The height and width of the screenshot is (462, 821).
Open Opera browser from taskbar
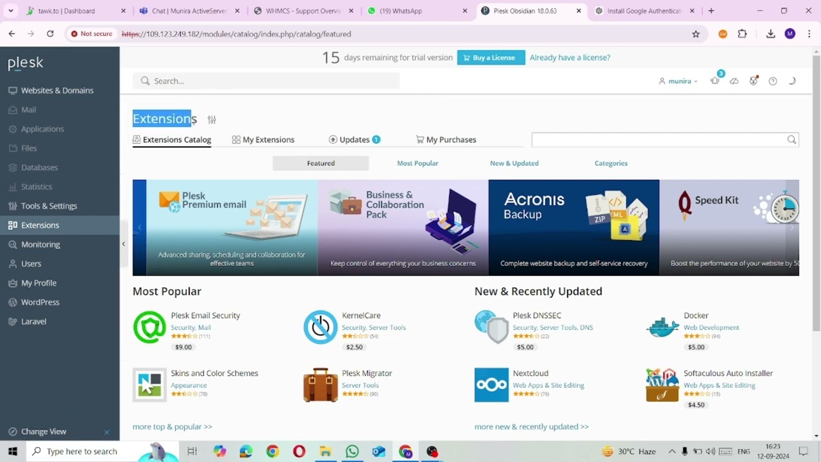[x=299, y=452]
